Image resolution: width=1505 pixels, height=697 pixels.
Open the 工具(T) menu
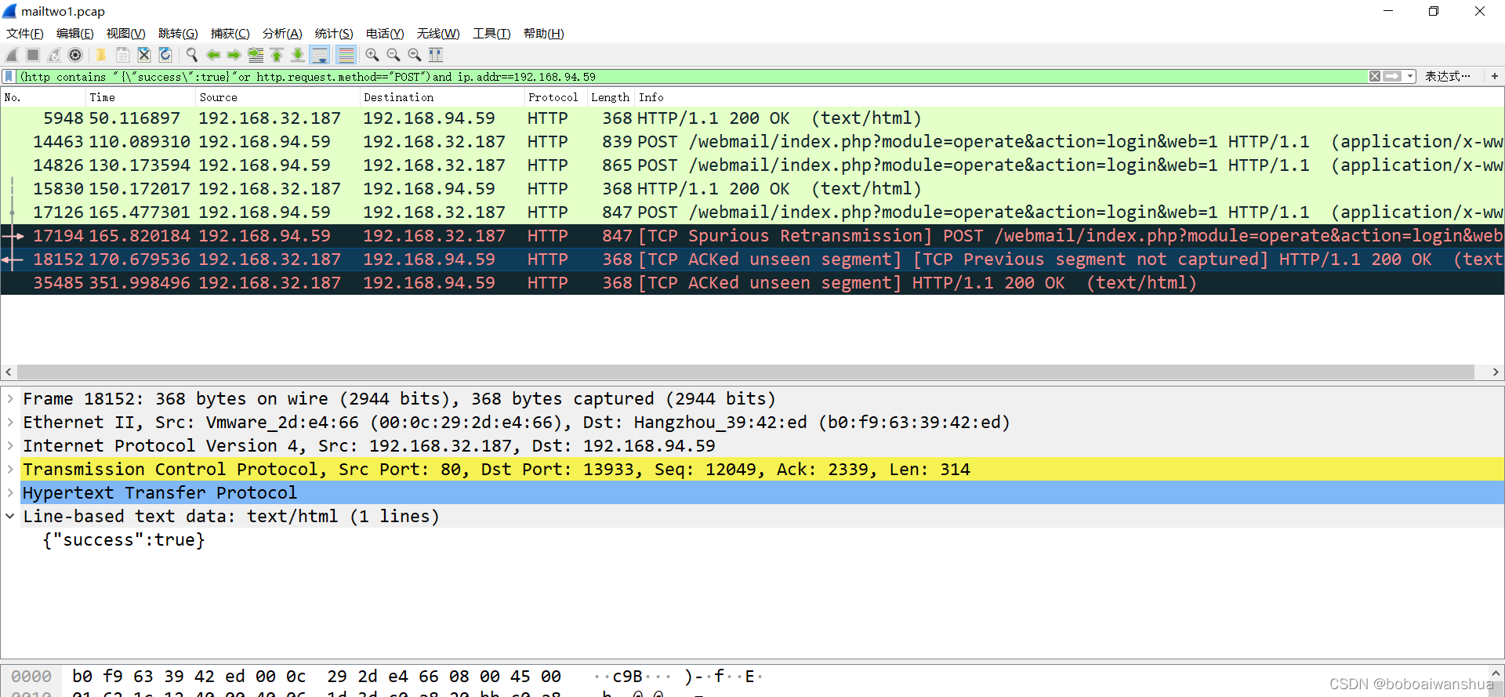click(491, 34)
